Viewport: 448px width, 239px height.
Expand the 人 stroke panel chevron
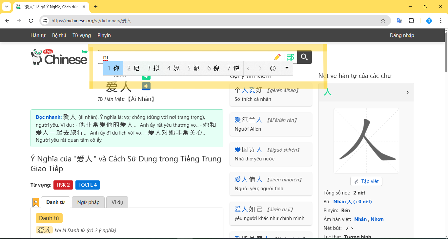408,92
